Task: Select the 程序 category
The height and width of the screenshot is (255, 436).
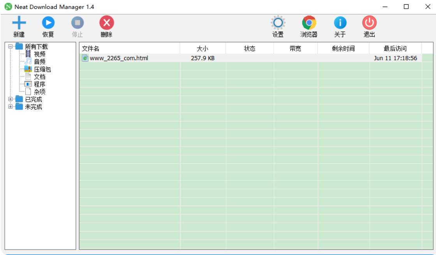Action: (x=41, y=84)
